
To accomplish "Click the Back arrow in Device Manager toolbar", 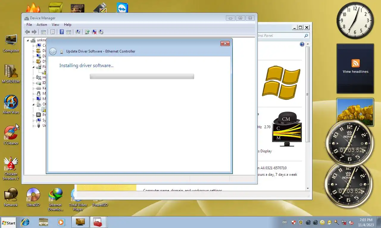I will point(27,32).
